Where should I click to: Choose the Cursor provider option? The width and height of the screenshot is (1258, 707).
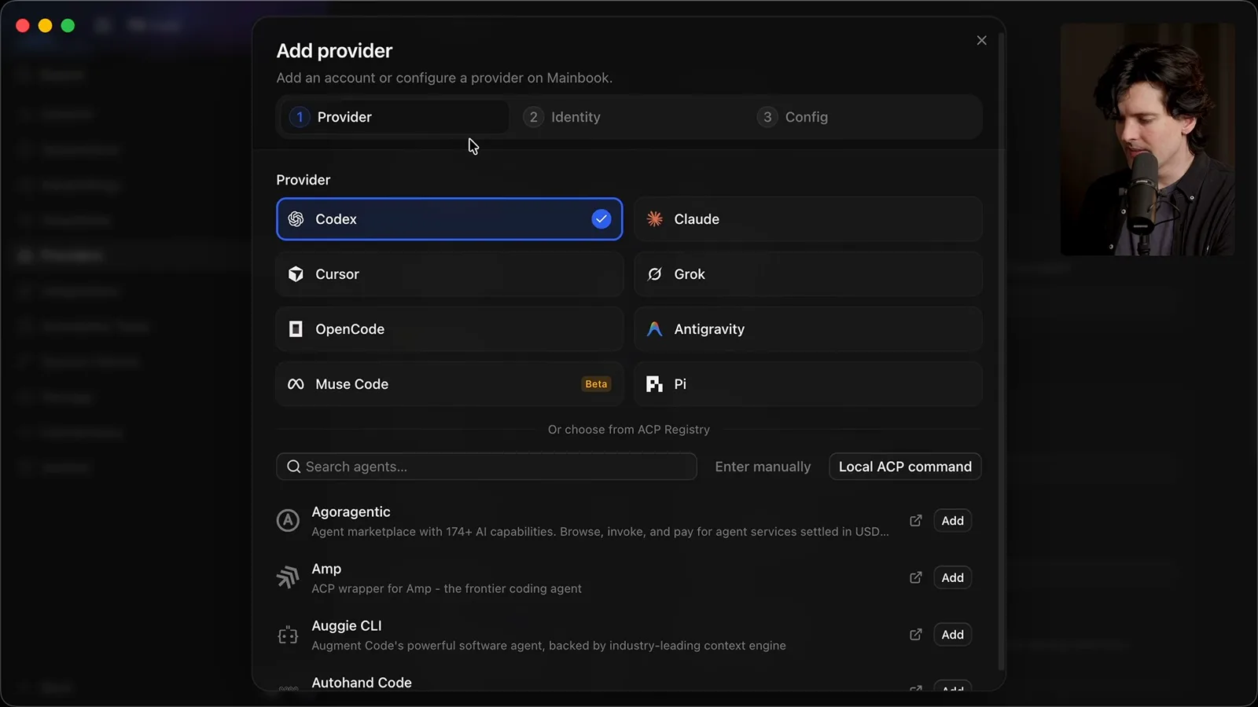[x=449, y=274]
